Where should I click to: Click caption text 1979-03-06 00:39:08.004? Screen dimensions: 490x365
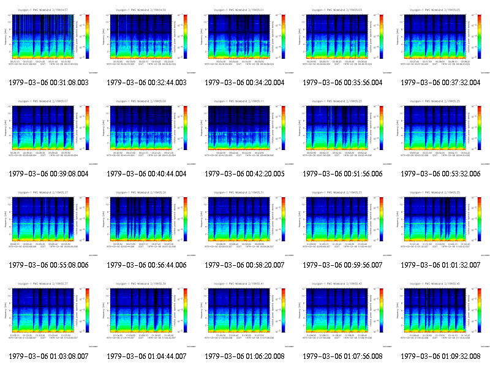tap(49, 174)
